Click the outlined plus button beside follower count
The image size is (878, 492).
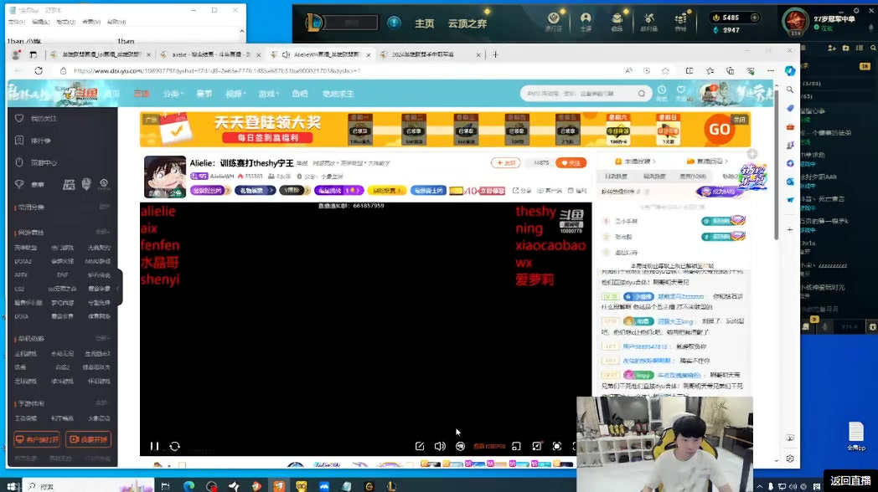coord(506,162)
